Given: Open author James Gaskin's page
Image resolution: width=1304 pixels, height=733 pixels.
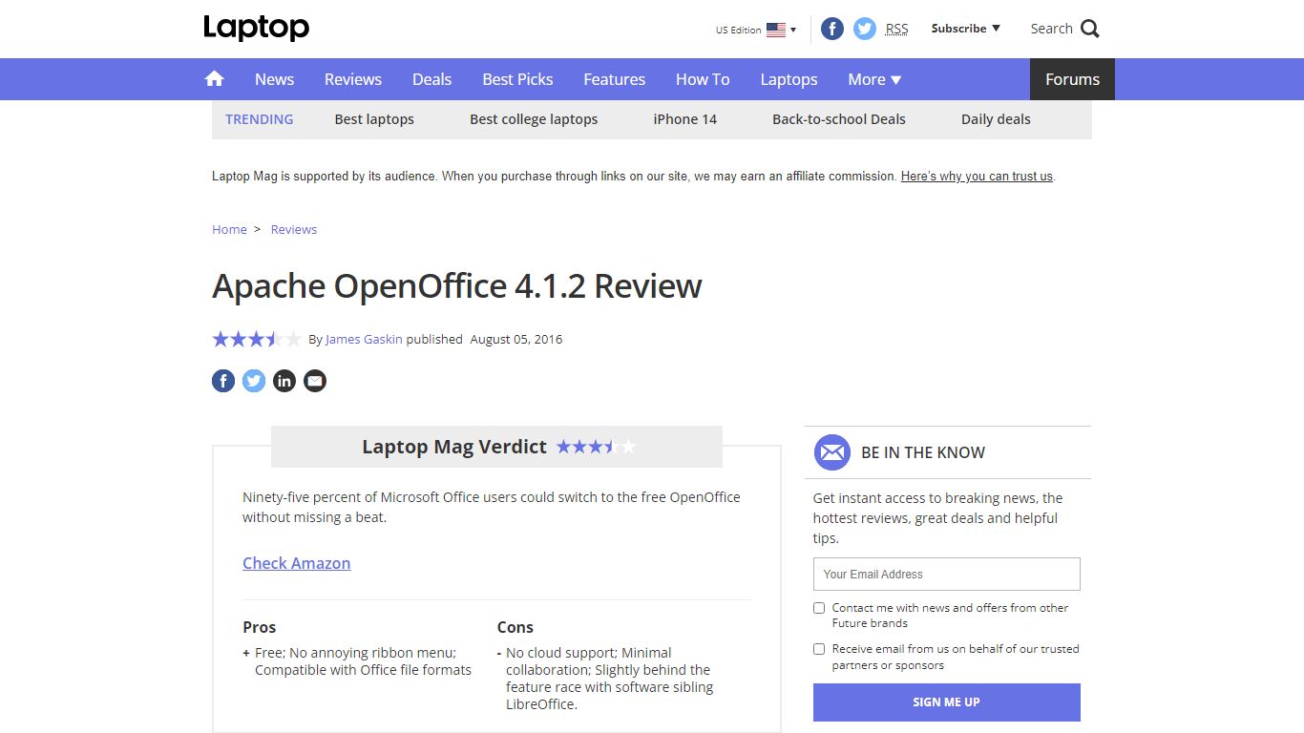Looking at the screenshot, I should tap(364, 339).
